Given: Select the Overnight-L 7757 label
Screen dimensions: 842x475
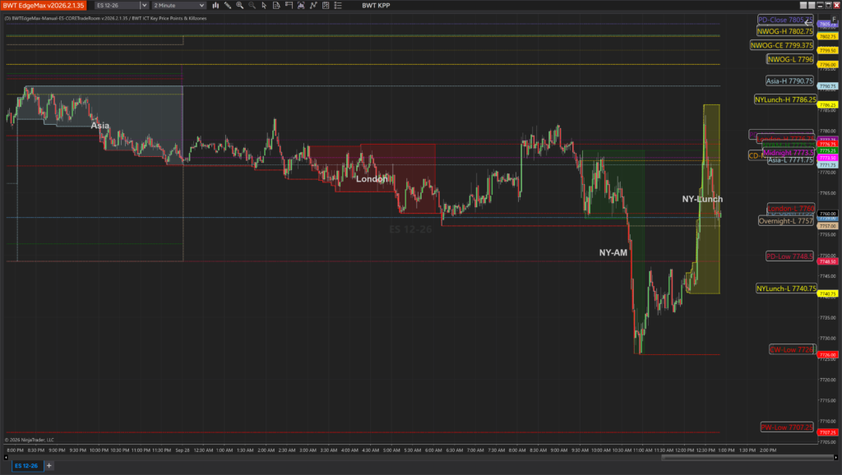Looking at the screenshot, I should pos(785,221).
